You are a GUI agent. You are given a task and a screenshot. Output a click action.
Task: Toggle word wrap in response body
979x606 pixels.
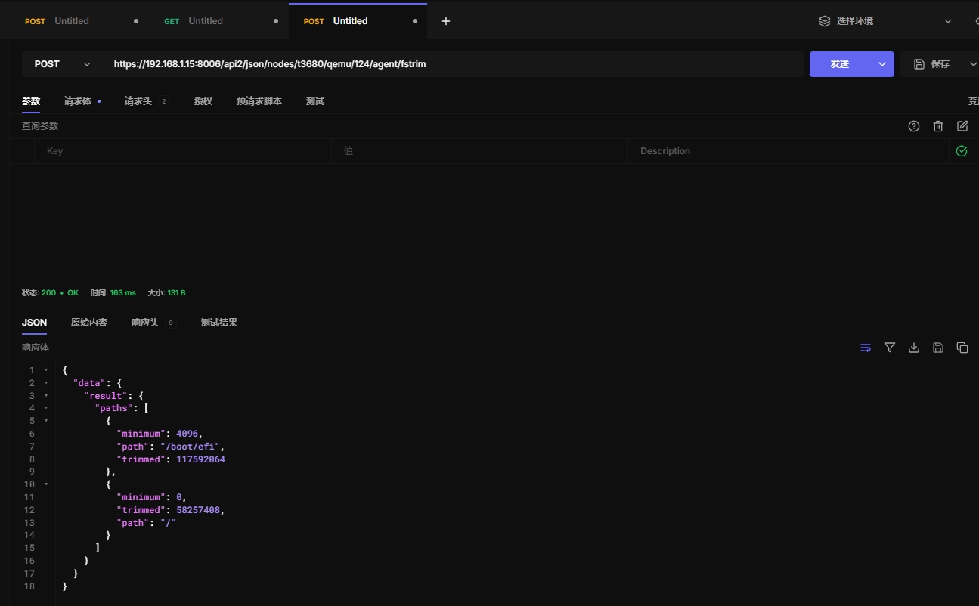[x=866, y=348]
